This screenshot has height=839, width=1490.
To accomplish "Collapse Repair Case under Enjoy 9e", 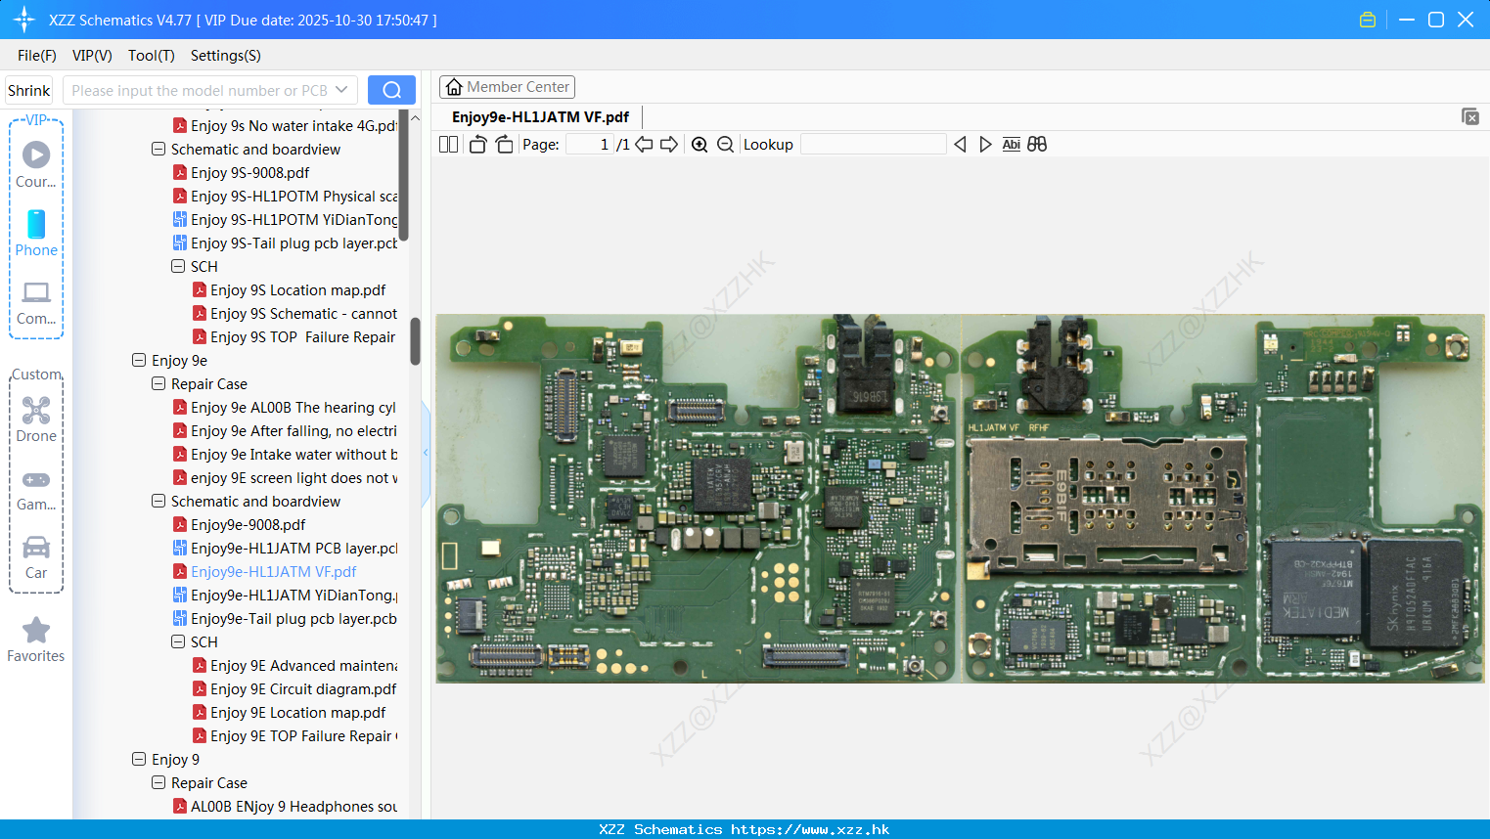I will tap(158, 383).
